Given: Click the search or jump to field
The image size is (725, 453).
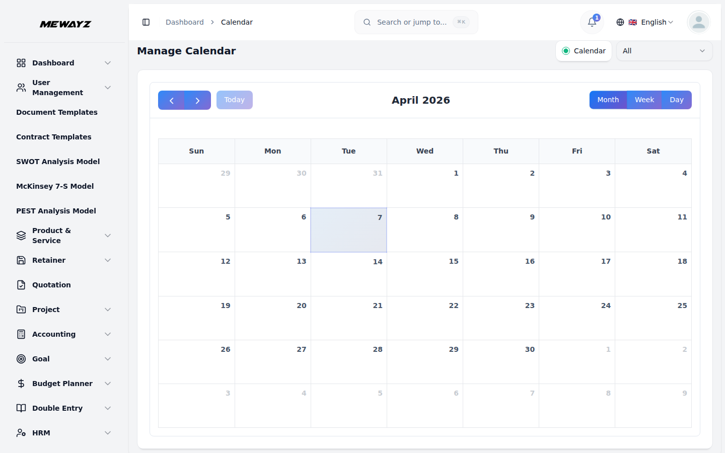Looking at the screenshot, I should point(416,22).
